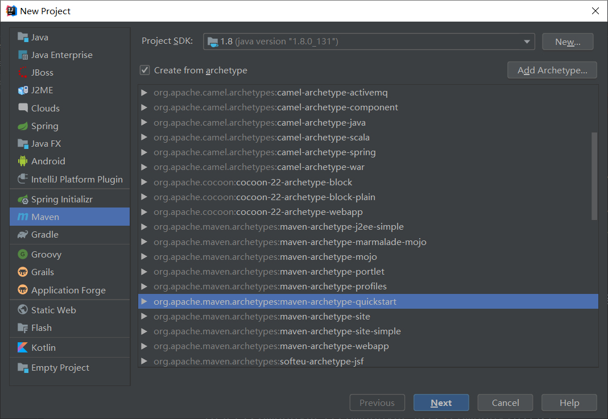The image size is (608, 419).
Task: Click the IntelliJ Platform Plugin icon
Action: click(x=22, y=179)
